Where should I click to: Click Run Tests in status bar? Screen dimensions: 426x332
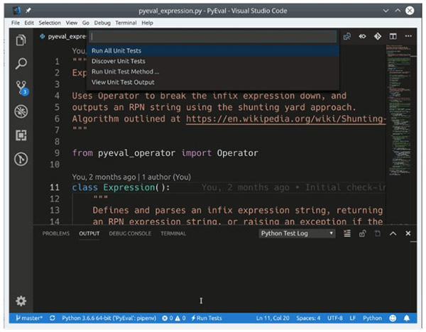[206, 319]
